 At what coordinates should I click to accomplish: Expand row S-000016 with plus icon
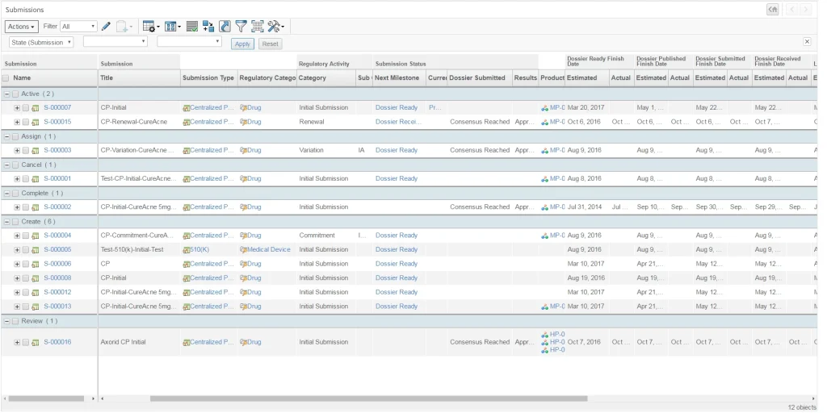pyautogui.click(x=17, y=342)
